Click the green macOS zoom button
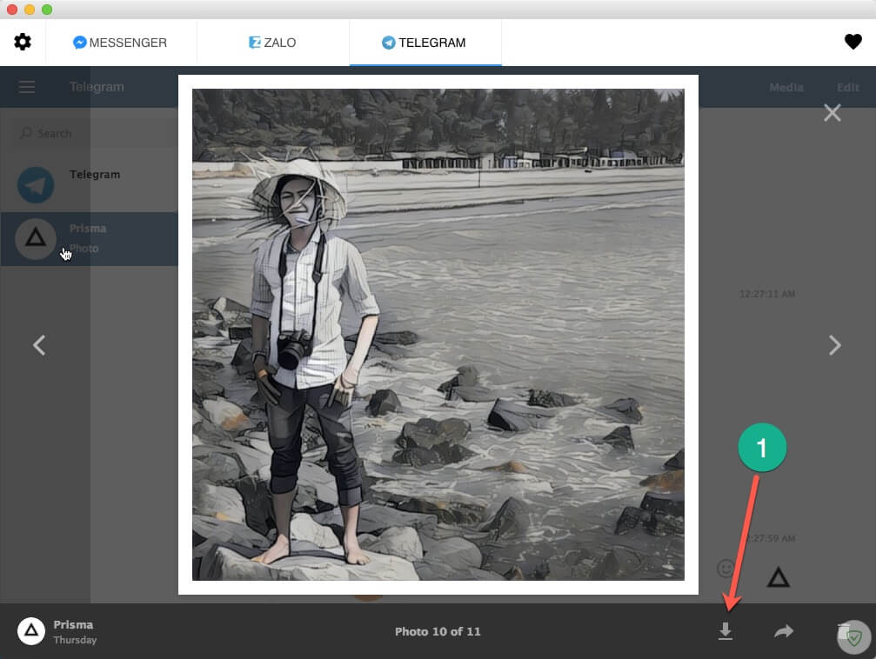Viewport: 876px width, 659px height. pyautogui.click(x=47, y=10)
